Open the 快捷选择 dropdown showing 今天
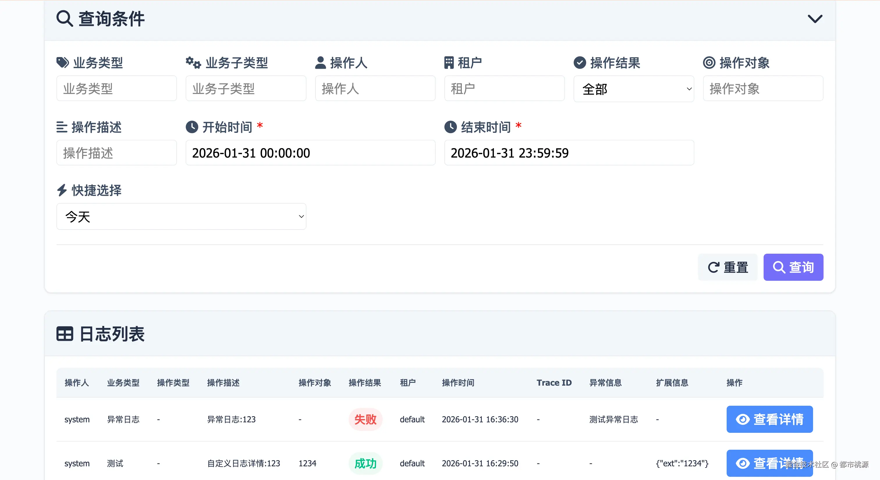Image resolution: width=880 pixels, height=480 pixels. [x=181, y=216]
